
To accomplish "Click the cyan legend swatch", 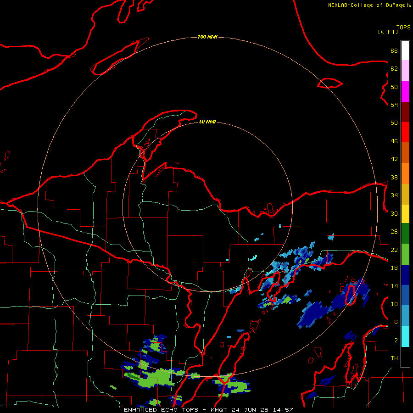I will tap(405, 336).
